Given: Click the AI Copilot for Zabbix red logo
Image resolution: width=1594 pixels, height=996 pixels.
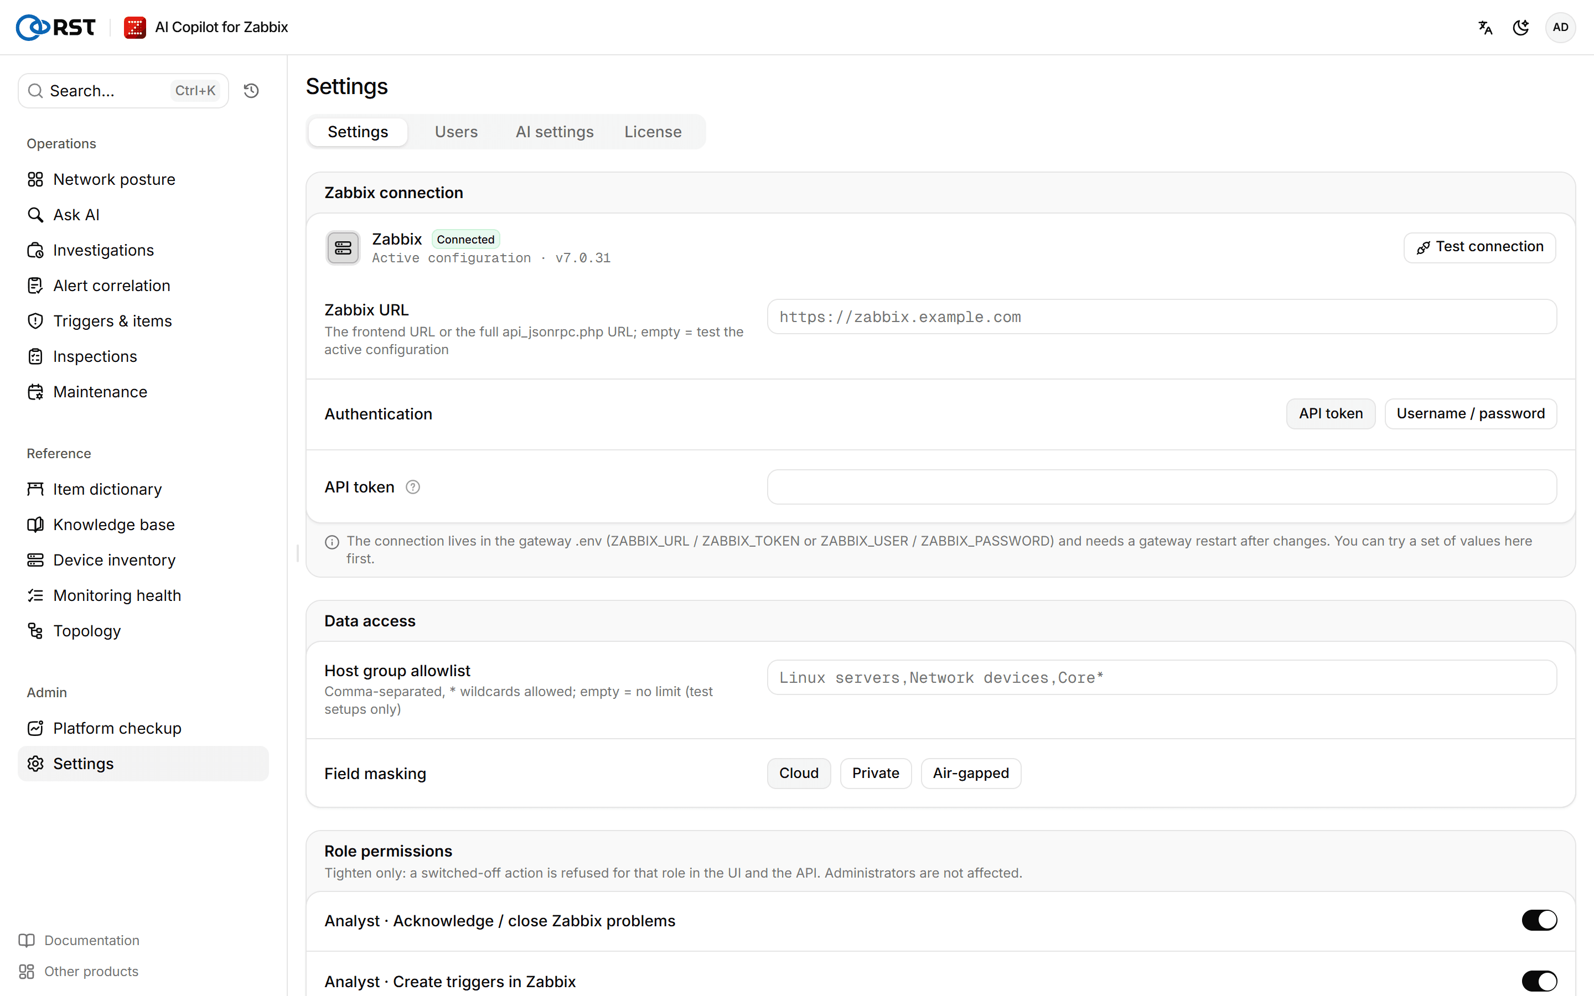Looking at the screenshot, I should pos(135,27).
